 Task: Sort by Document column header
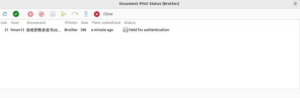tap(36, 23)
